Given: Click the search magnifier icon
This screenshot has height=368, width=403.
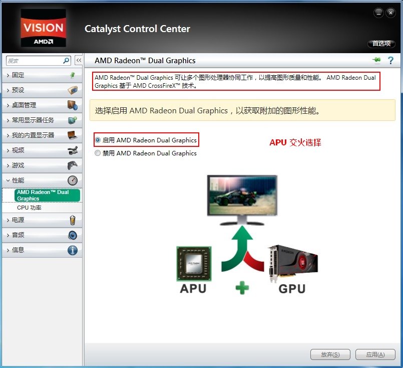Looking at the screenshot, I should tap(66, 61).
